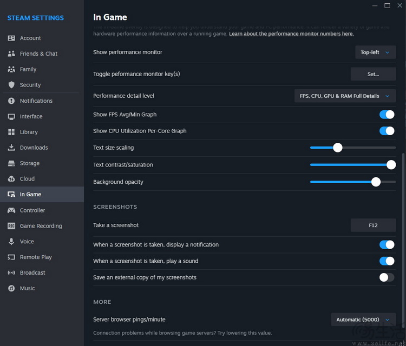Screen dimensions: 406x346
Task: Expand the Performance detail level dropdown
Action: 345,96
